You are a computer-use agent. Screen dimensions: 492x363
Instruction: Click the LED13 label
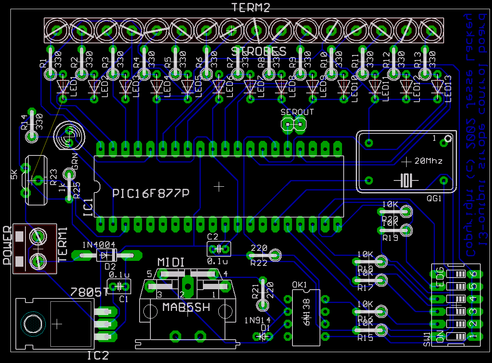tap(448, 88)
